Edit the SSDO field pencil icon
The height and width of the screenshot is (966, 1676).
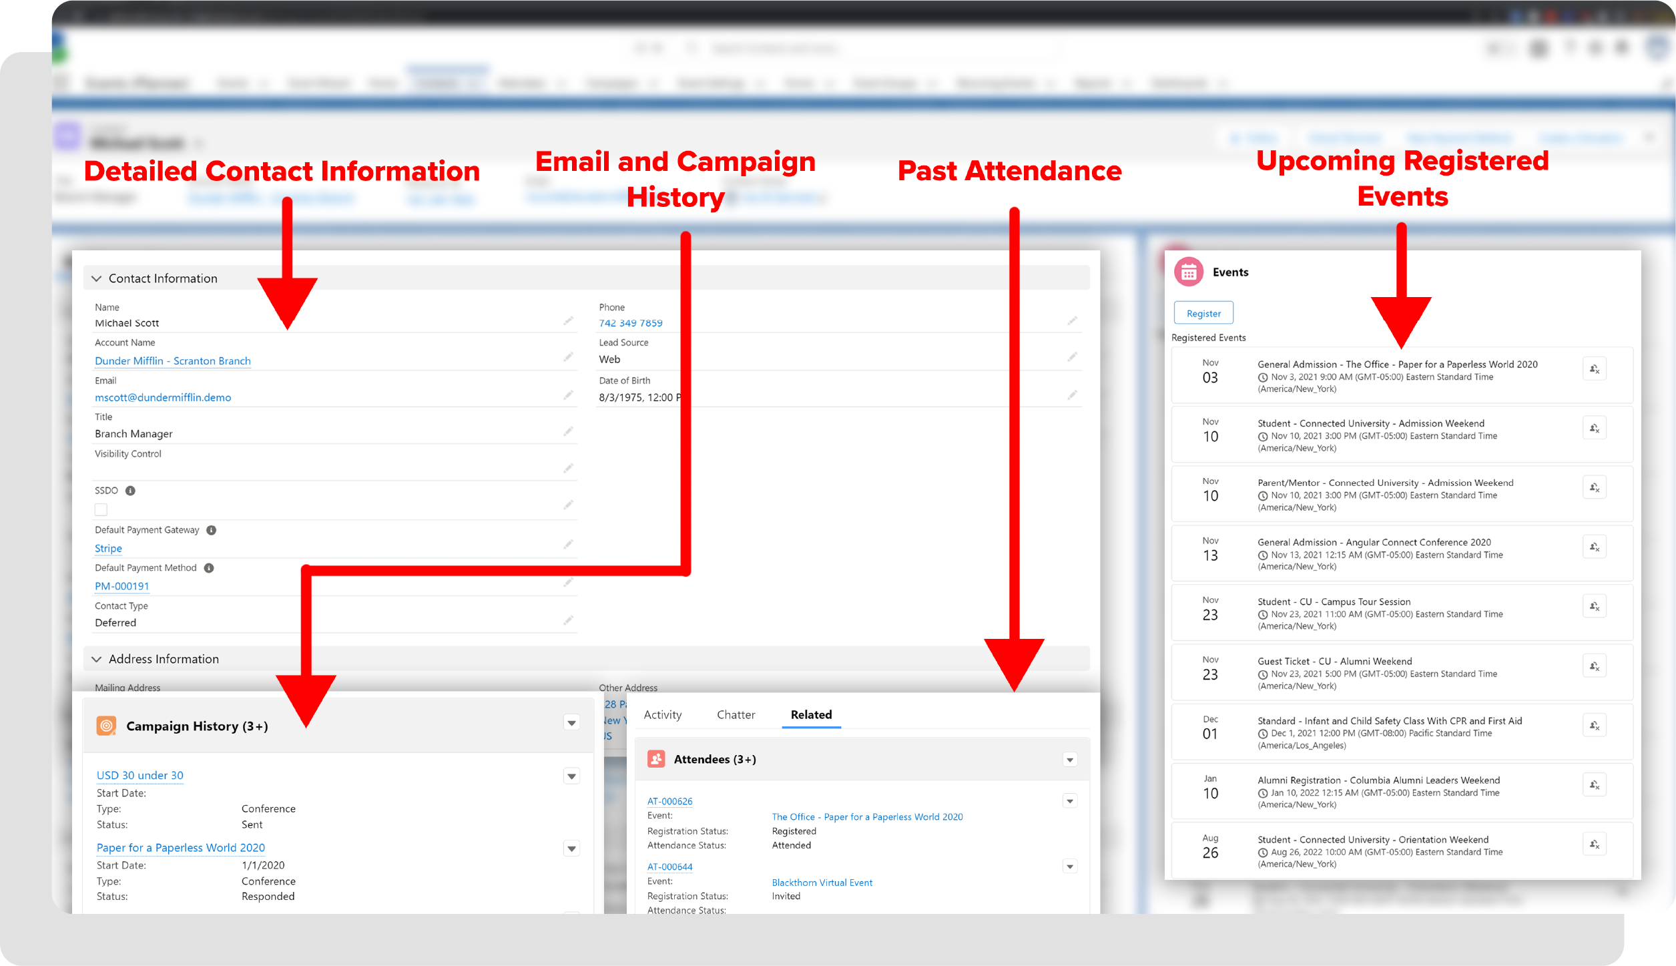(568, 505)
